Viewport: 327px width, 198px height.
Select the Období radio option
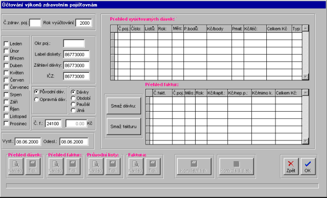click(x=73, y=98)
